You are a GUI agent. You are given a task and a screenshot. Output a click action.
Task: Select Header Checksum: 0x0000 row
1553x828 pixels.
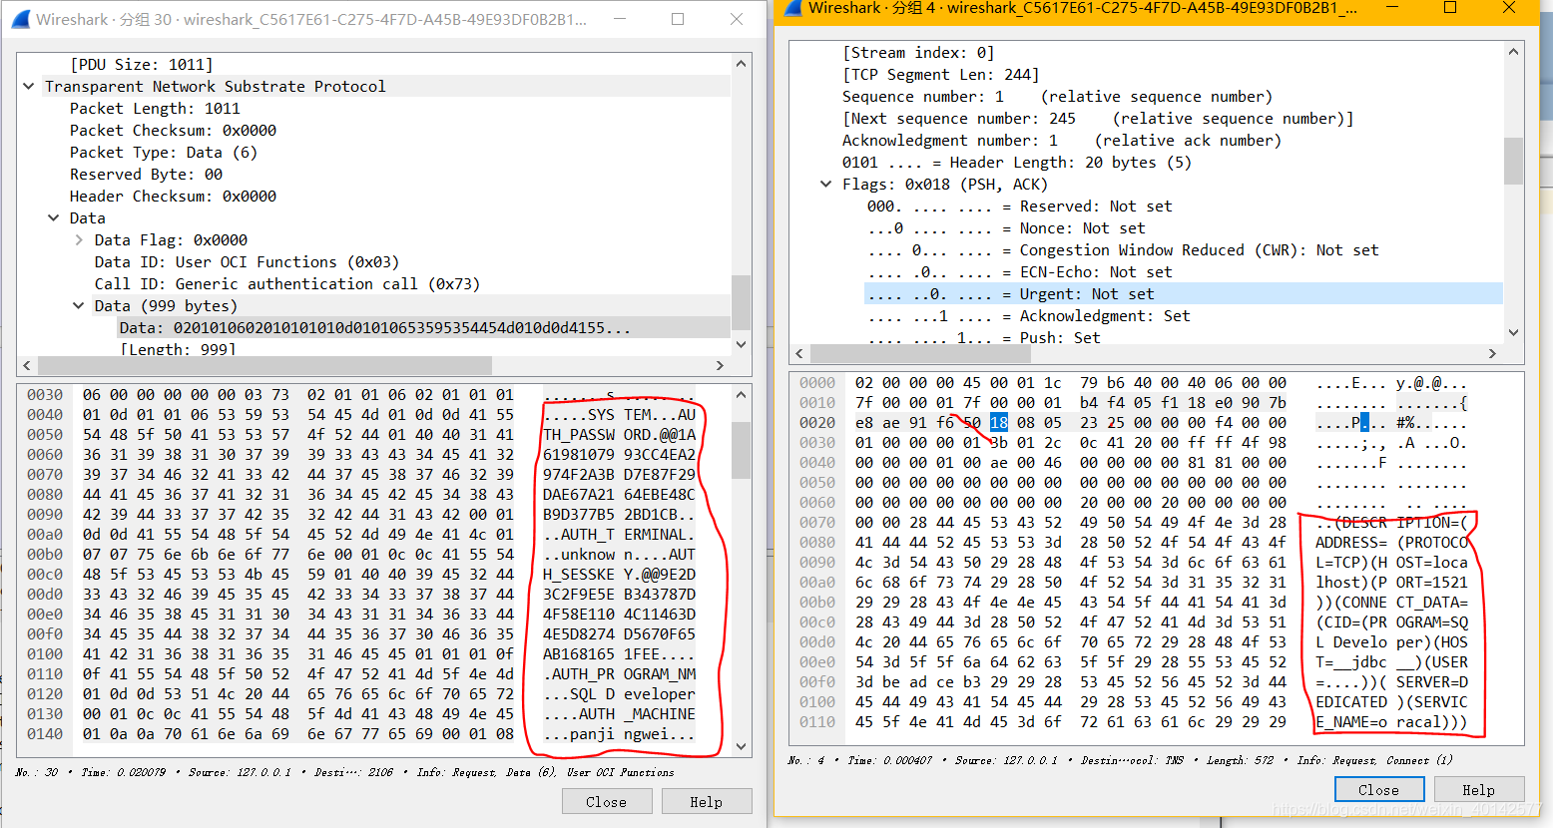pyautogui.click(x=173, y=197)
